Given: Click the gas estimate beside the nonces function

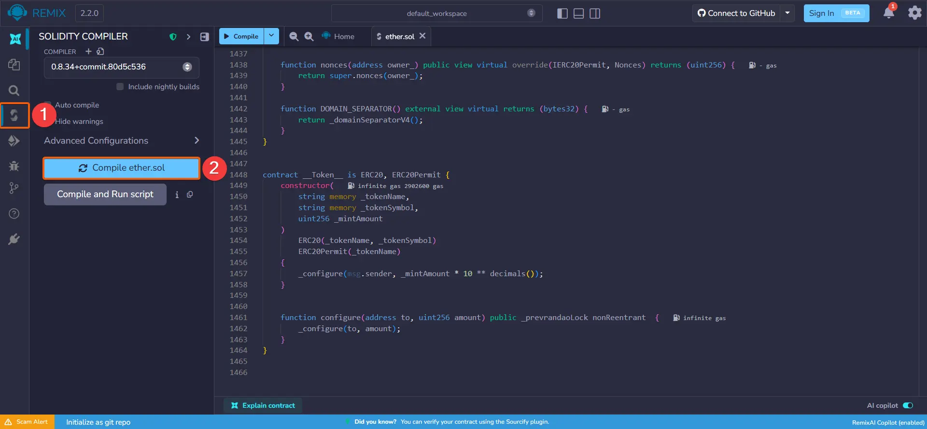Looking at the screenshot, I should point(763,66).
